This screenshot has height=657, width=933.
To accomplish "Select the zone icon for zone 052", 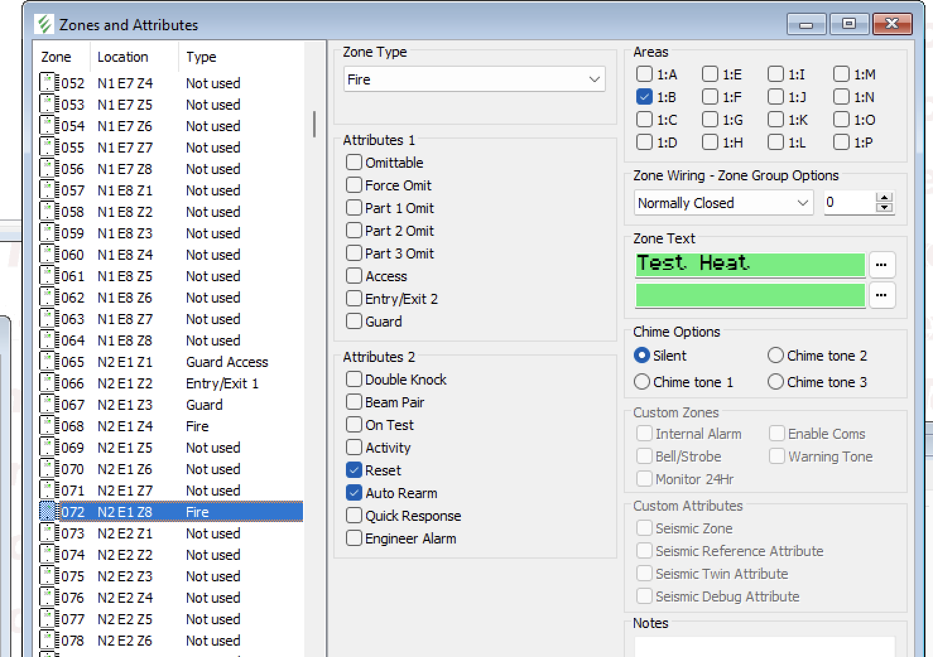I will [48, 83].
